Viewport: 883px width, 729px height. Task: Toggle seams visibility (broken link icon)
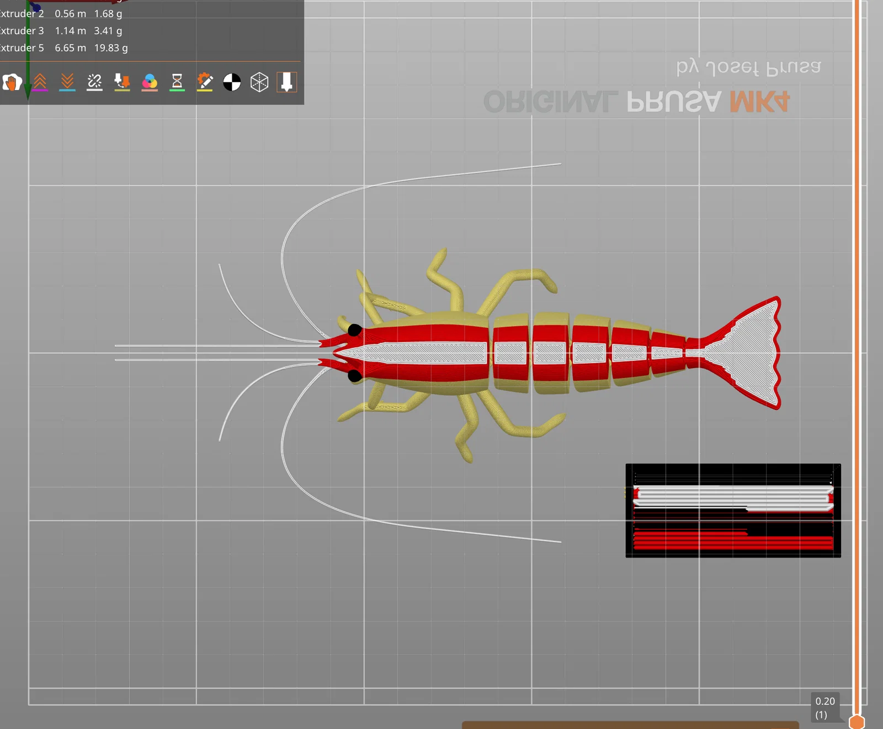94,82
